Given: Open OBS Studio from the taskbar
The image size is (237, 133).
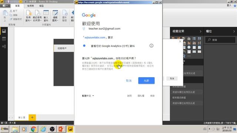Looking at the screenshot, I should pos(52,129).
